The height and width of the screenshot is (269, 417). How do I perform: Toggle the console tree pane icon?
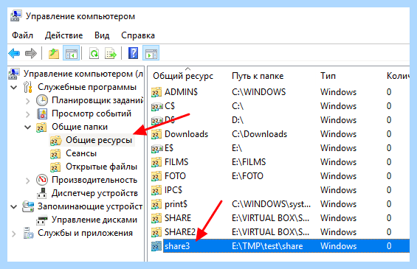[x=72, y=53]
